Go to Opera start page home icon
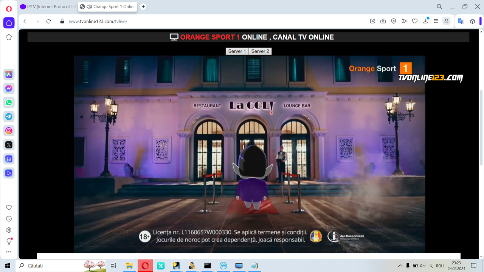The width and height of the screenshot is (484, 272). click(x=9, y=23)
